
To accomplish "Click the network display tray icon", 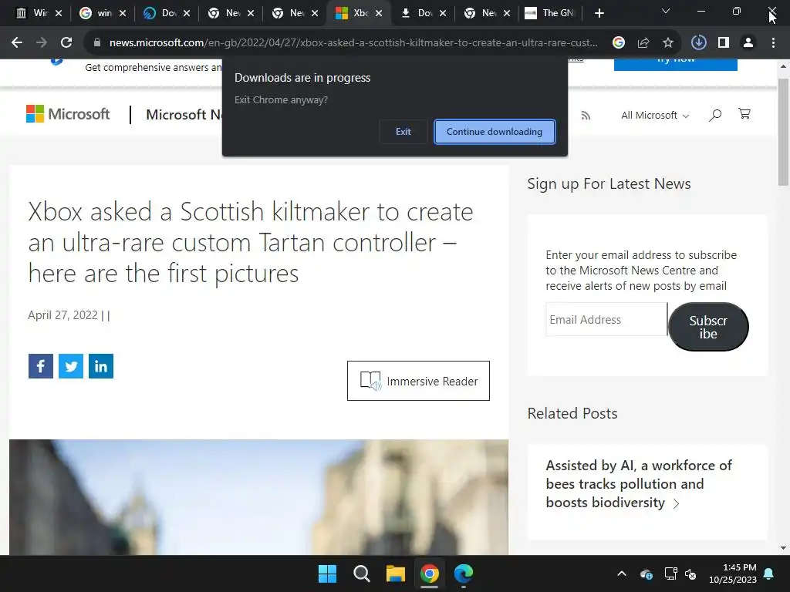I will pyautogui.click(x=670, y=573).
